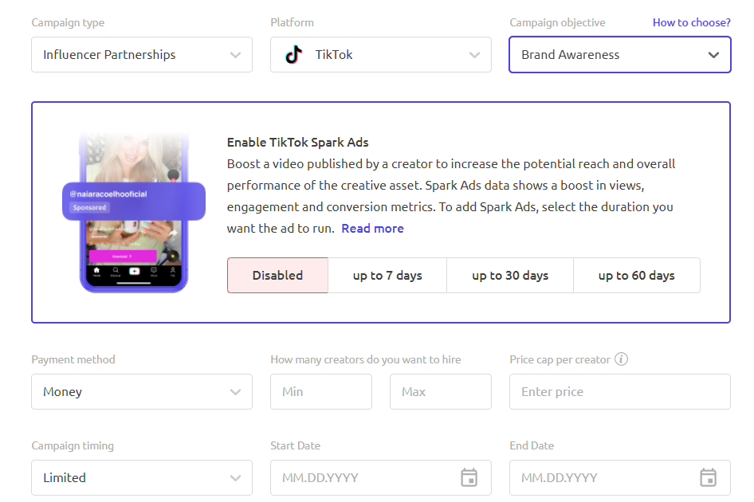The width and height of the screenshot is (754, 502).
Task: Open the End Date calendar icon
Action: tap(708, 477)
